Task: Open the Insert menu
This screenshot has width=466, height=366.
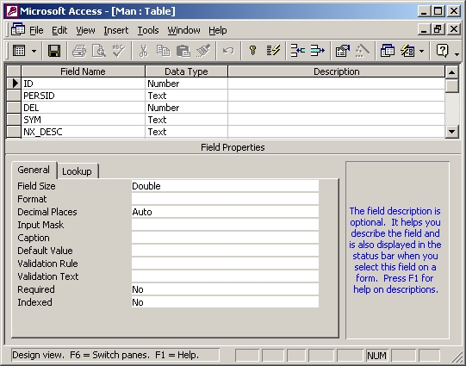Action: pos(116,30)
